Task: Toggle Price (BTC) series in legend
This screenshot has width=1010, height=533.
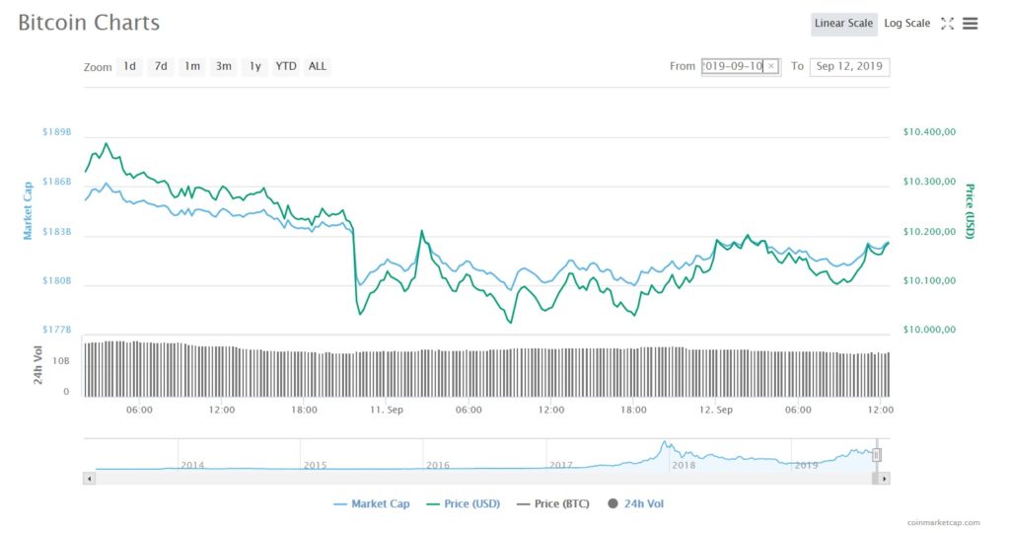Action: [x=552, y=504]
